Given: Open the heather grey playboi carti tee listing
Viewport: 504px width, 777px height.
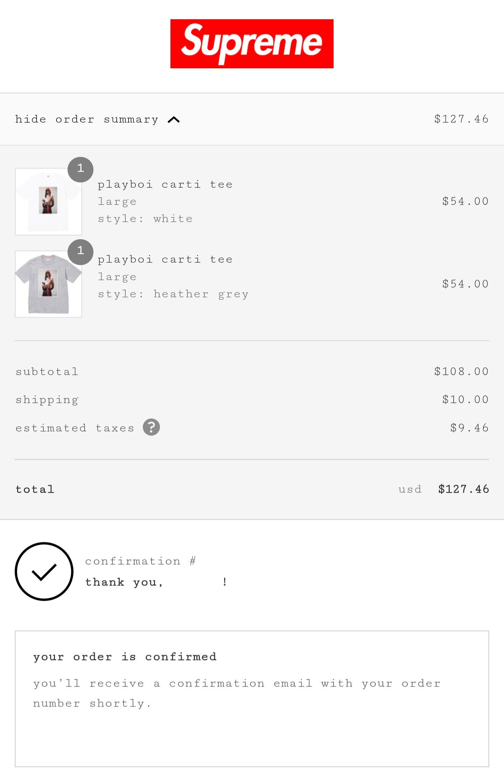Looking at the screenshot, I should click(x=165, y=259).
